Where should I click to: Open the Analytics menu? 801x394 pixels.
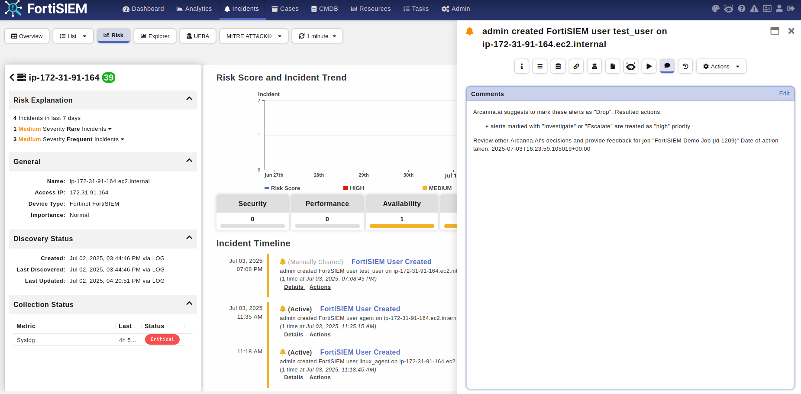[x=194, y=9]
